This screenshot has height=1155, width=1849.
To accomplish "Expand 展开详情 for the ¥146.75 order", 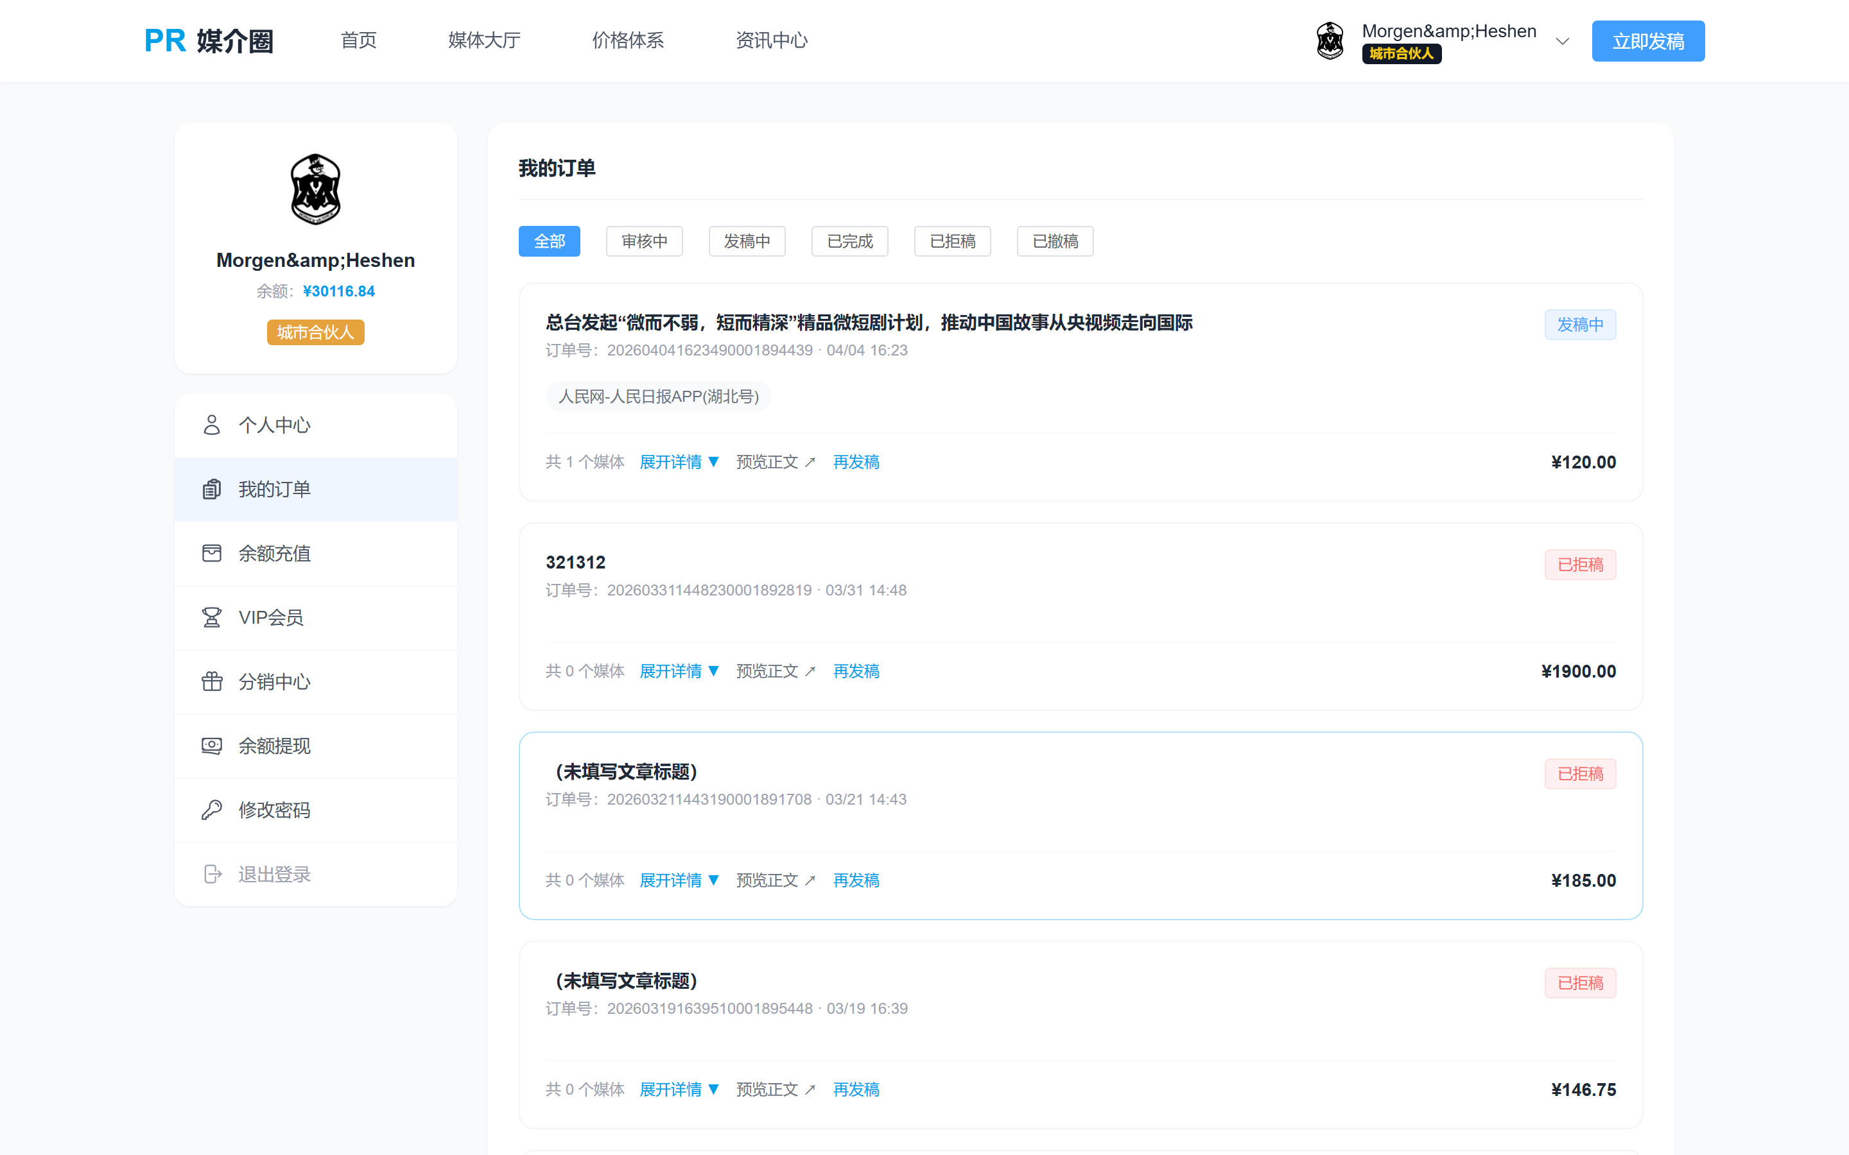I will 679,1090.
